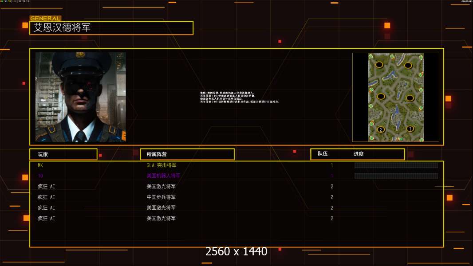Screen dimensions: 473x266
Task: Click the MK player progress bar
Action: pyautogui.click(x=396, y=165)
